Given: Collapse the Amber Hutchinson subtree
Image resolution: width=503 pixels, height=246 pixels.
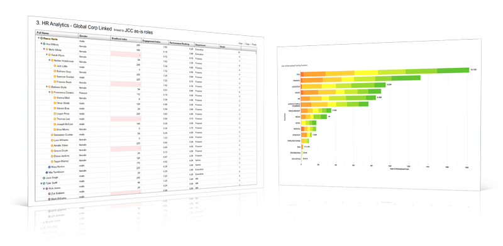Looking at the screenshot, I should pyautogui.click(x=50, y=60).
